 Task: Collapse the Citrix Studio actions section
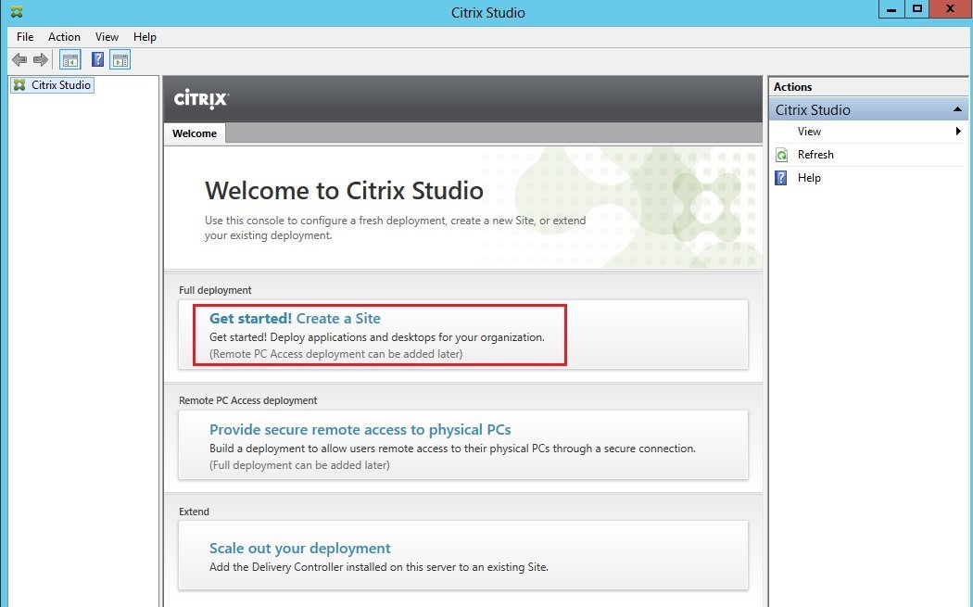[x=957, y=109]
